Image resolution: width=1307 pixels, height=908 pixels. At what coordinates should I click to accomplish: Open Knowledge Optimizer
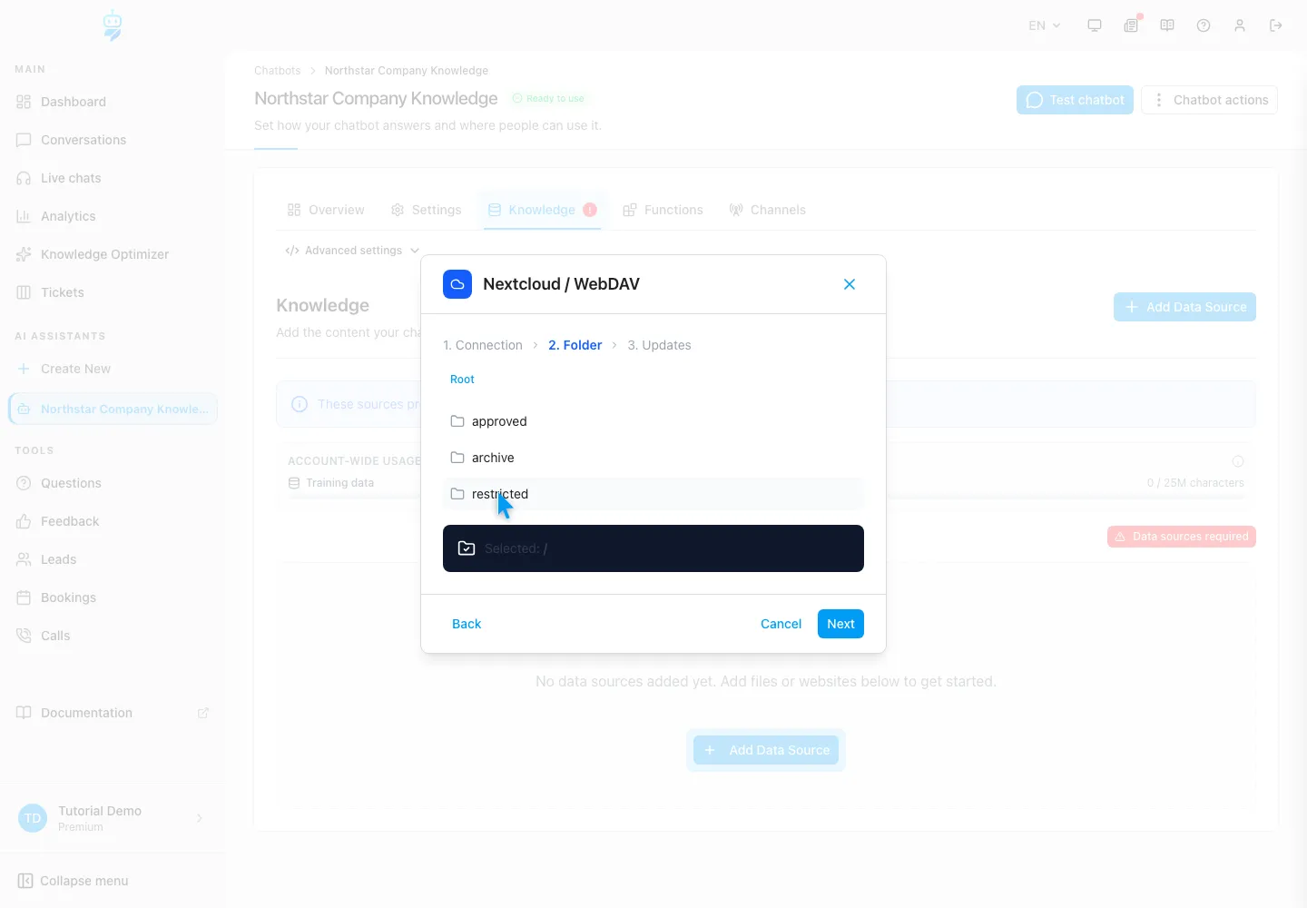113,254
